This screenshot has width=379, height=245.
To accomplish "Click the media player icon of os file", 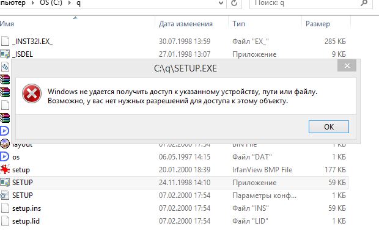I will pyautogui.click(x=4, y=156).
